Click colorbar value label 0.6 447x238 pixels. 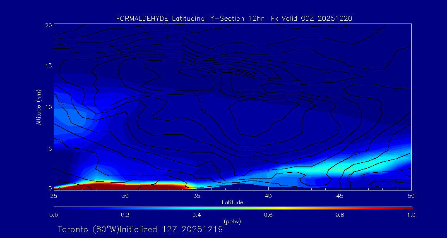click(x=268, y=215)
